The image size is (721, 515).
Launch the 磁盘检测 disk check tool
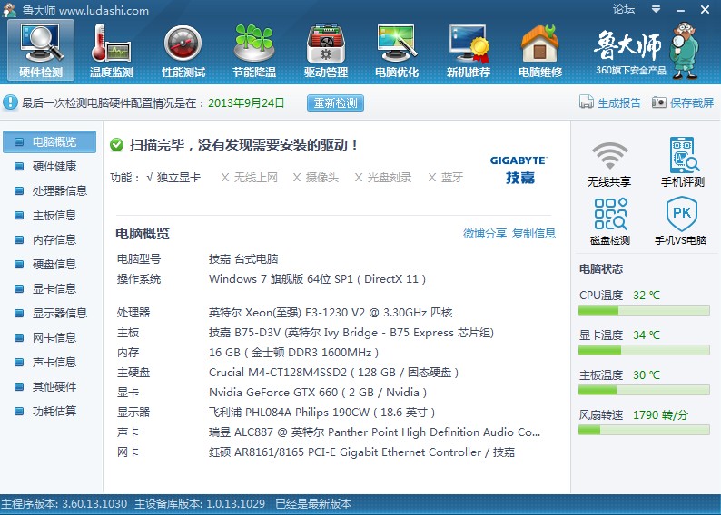609,222
